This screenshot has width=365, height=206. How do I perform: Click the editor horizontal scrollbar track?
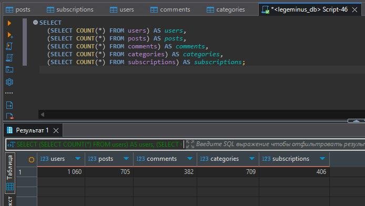(x=205, y=115)
